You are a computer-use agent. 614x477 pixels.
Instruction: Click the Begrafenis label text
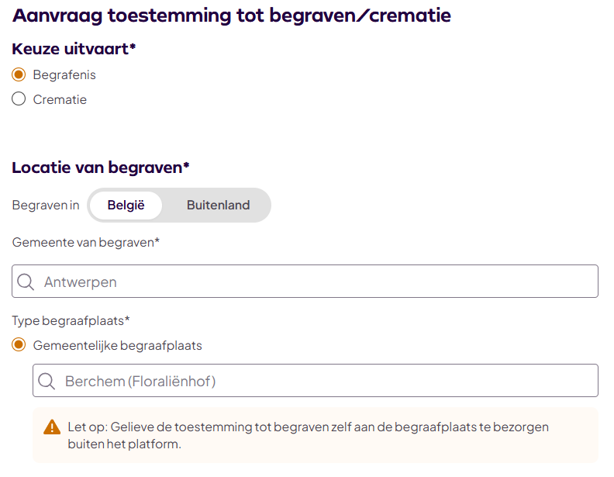click(64, 75)
